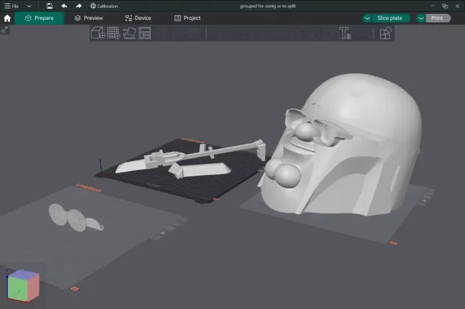Click the Save project disk icon
The height and width of the screenshot is (309, 465).
pos(49,6)
